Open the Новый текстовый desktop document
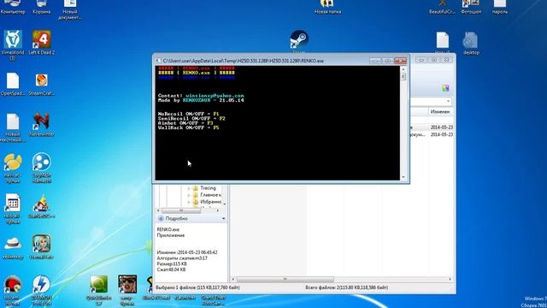Image resolution: width=547 pixels, height=308 pixels. pyautogui.click(x=13, y=127)
